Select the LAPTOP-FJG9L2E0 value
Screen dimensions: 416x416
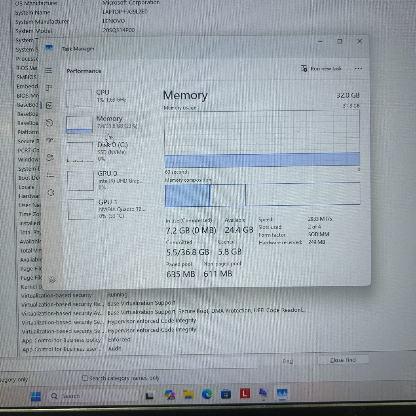(125, 12)
